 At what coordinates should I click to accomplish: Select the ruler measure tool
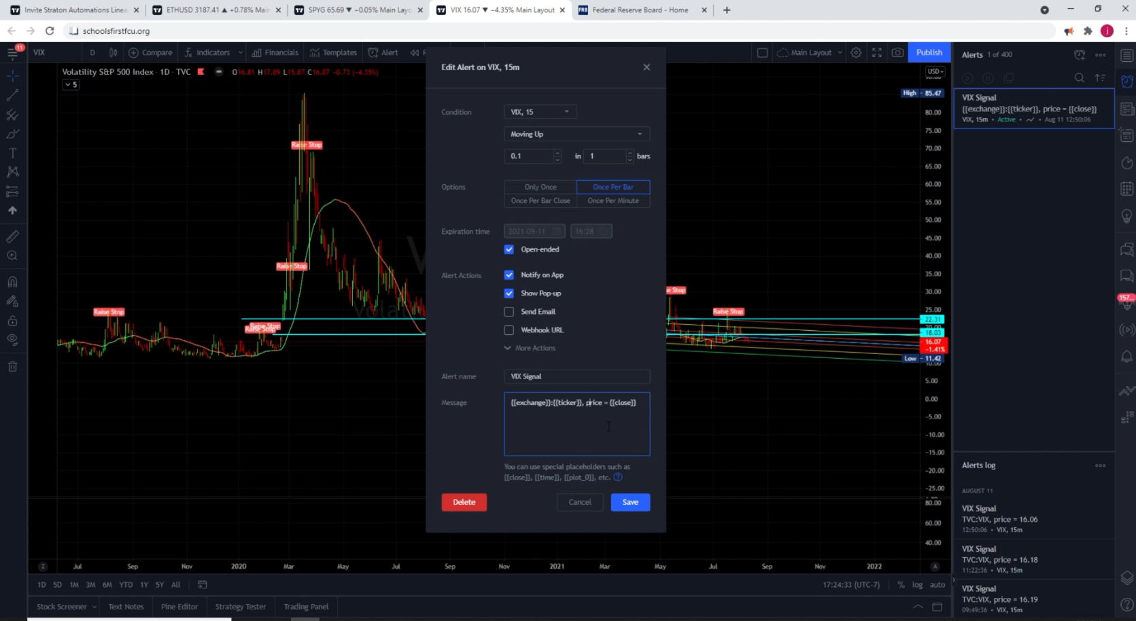tap(12, 236)
